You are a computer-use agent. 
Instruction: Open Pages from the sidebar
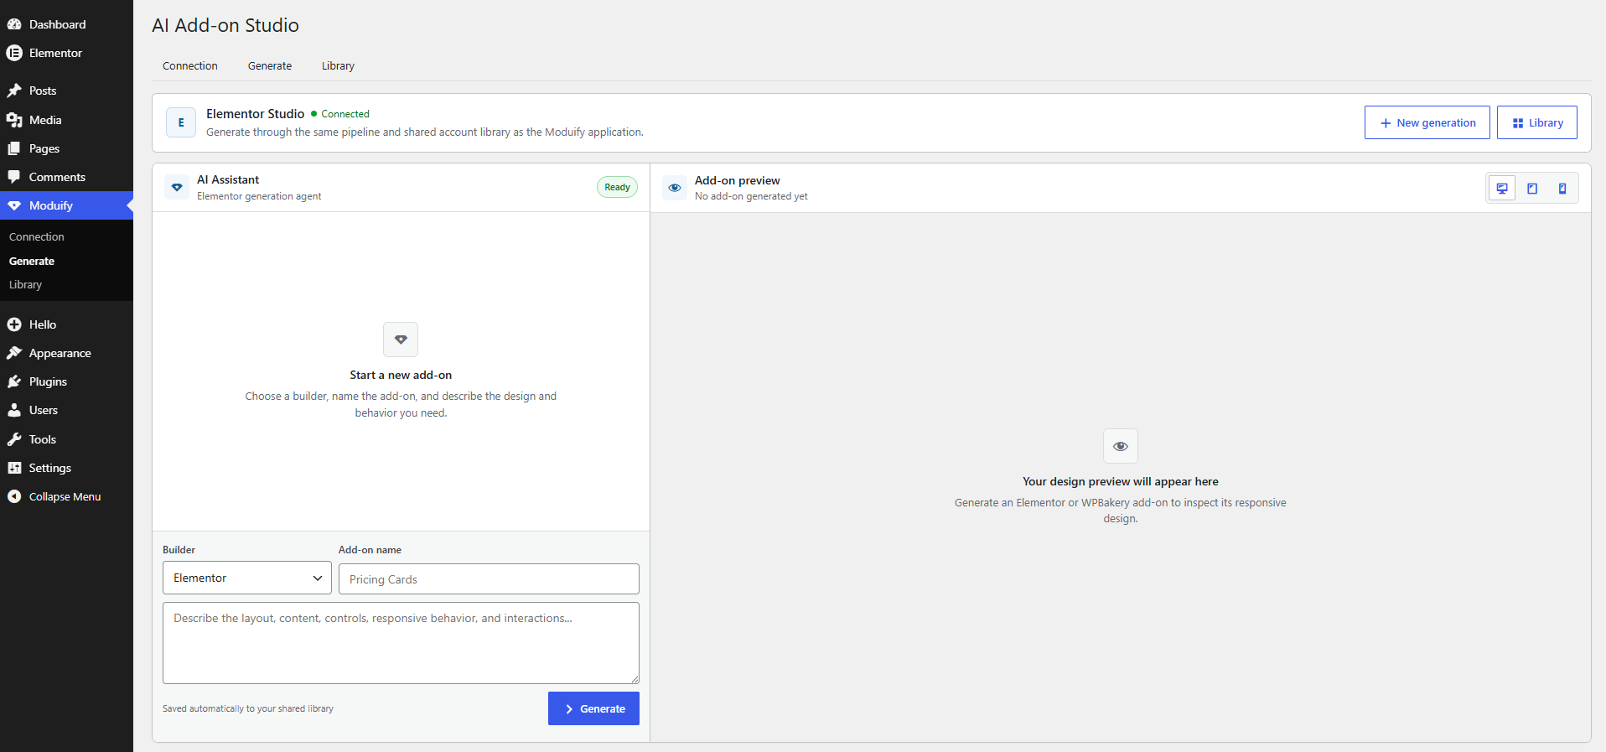(66, 148)
